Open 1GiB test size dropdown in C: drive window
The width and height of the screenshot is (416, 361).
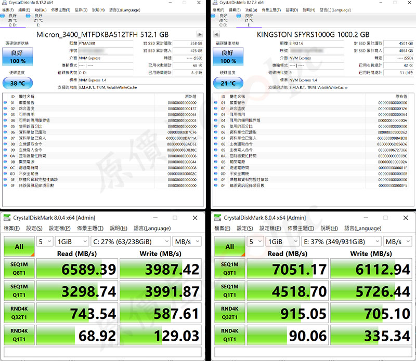[72, 242]
